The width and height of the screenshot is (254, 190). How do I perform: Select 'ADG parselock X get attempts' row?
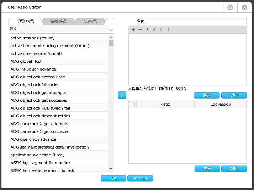coord(58,124)
